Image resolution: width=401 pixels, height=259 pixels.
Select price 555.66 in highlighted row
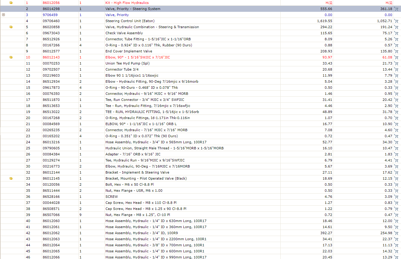(326, 9)
